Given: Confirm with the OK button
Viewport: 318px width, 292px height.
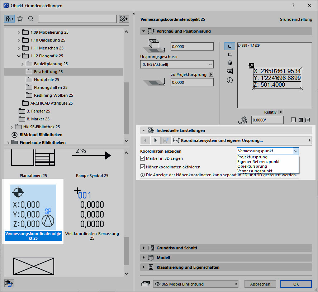Looking at the screenshot, I should [x=296, y=284].
